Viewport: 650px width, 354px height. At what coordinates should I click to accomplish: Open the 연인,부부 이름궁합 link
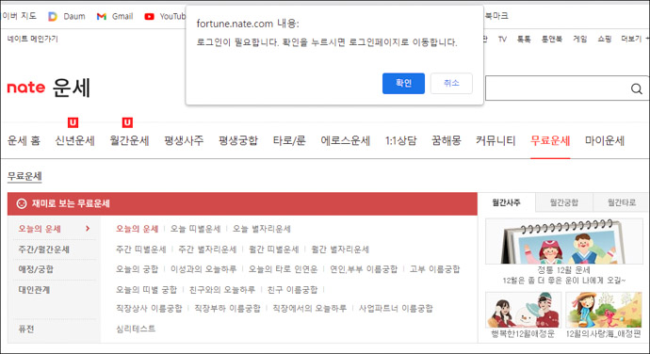point(364,269)
